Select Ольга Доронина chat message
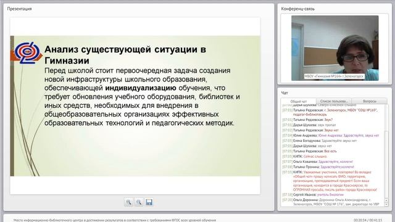 point(331,202)
